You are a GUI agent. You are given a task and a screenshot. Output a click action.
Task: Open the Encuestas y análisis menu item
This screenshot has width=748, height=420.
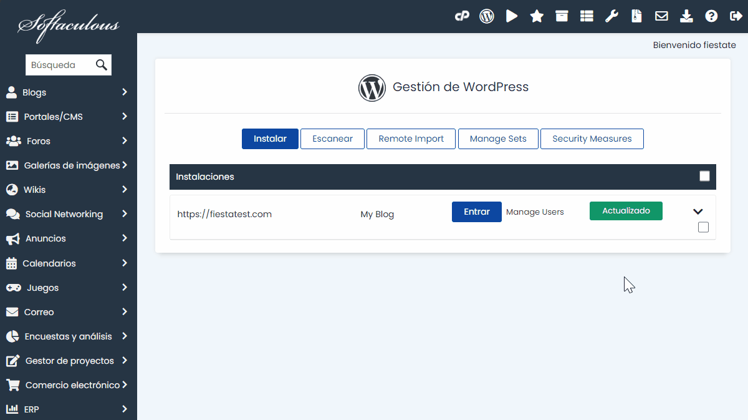click(x=69, y=336)
